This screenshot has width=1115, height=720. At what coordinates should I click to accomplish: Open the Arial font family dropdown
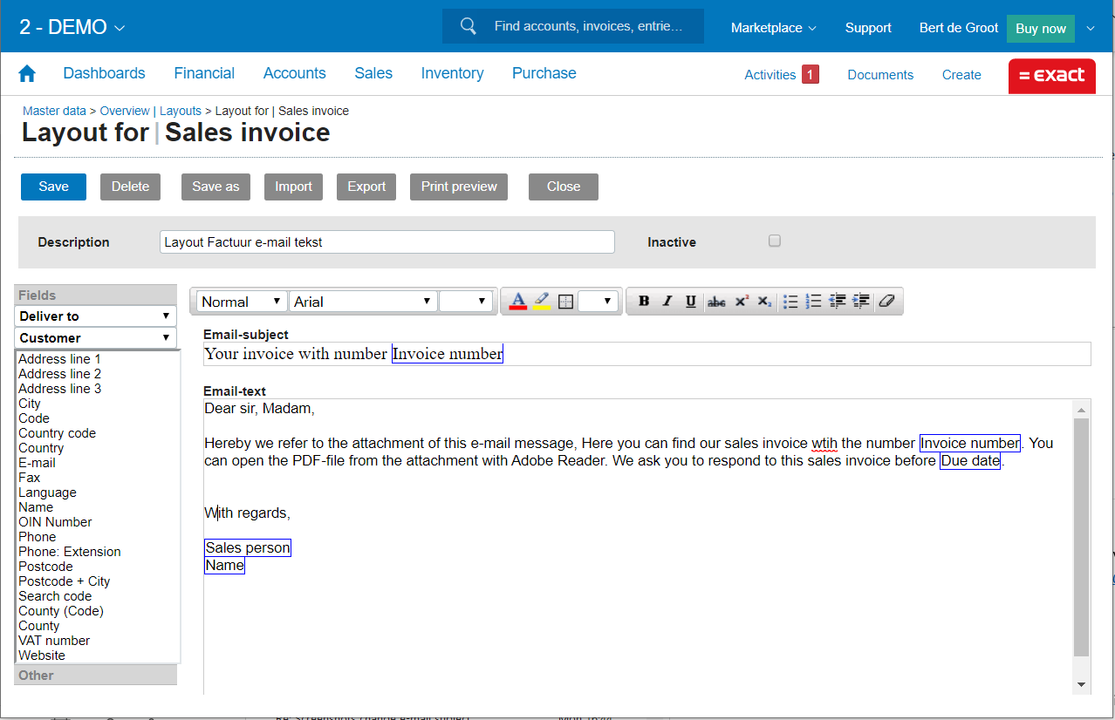pyautogui.click(x=363, y=302)
